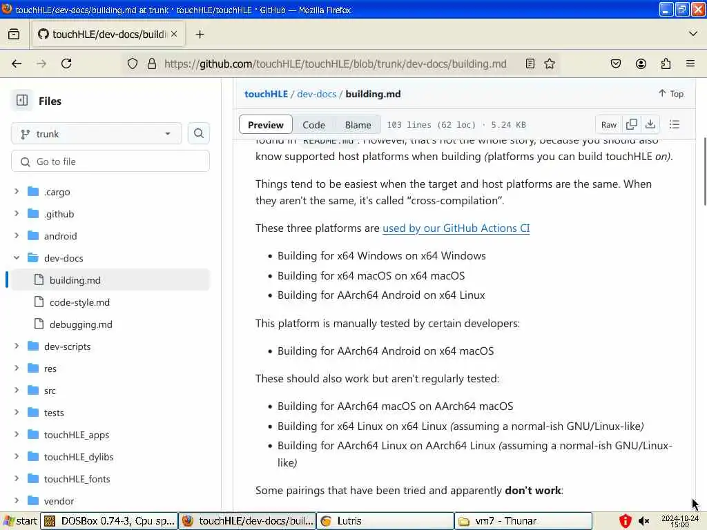The image size is (707, 530).
Task: Click the dev-docs folder icon
Action: point(33,258)
